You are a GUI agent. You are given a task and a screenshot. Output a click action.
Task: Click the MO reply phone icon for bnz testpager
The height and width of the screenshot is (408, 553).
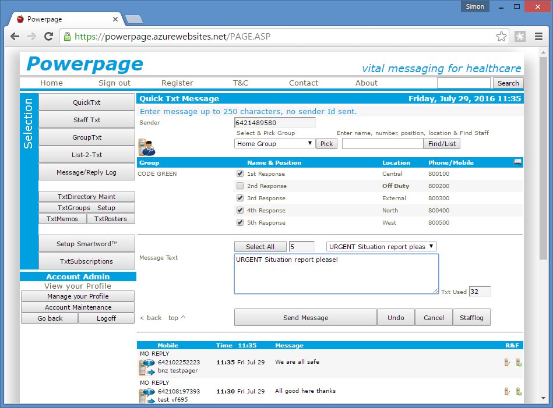click(x=147, y=367)
